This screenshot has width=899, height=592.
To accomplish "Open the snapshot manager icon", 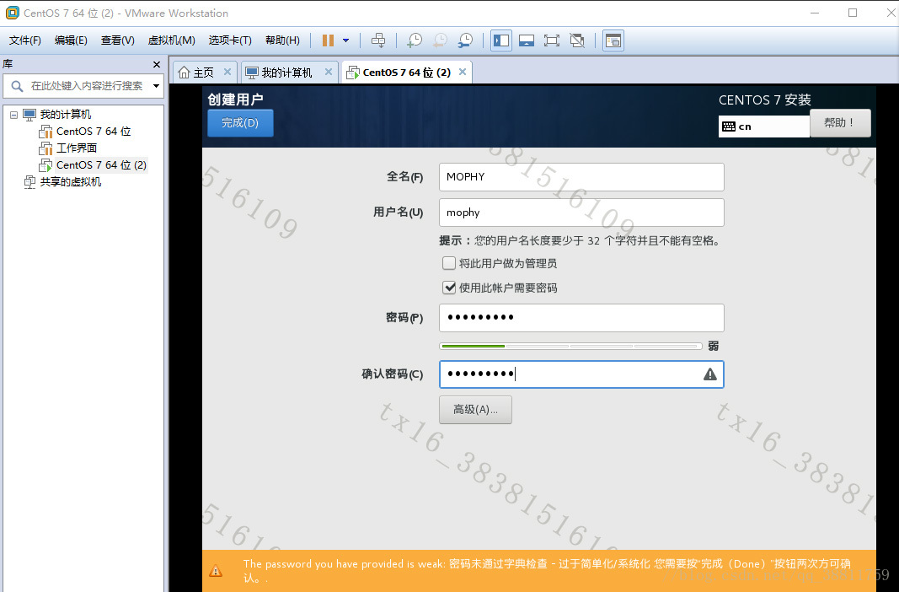I will (466, 40).
